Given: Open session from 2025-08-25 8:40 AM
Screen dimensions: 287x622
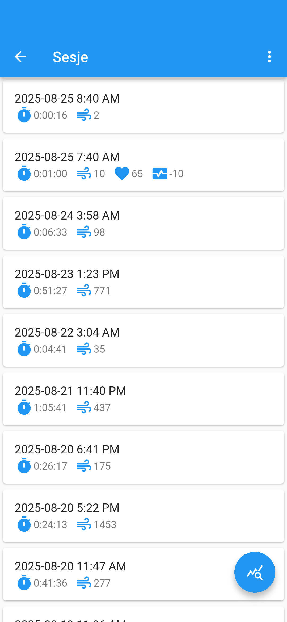Looking at the screenshot, I should point(143,106).
